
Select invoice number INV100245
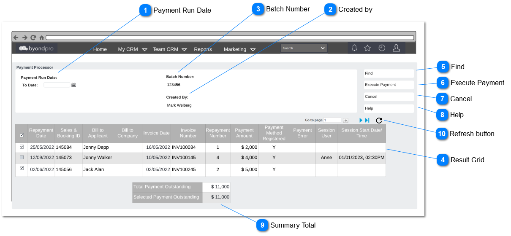click(x=184, y=169)
